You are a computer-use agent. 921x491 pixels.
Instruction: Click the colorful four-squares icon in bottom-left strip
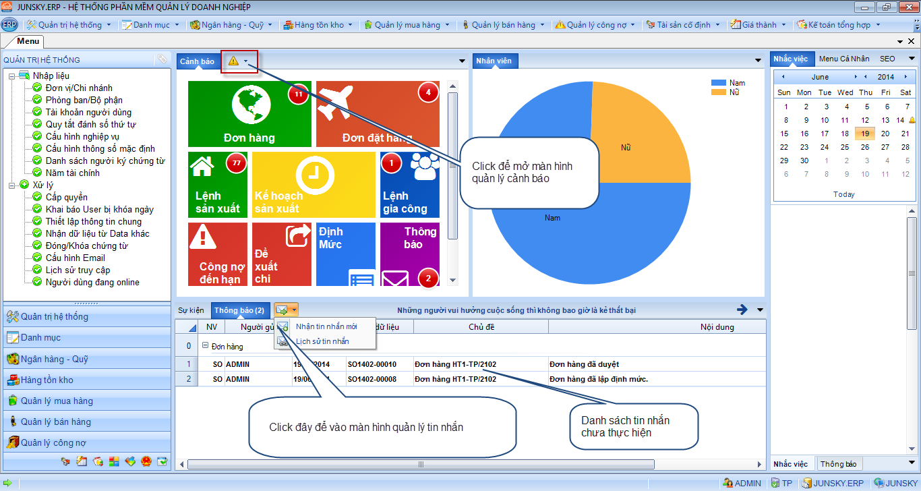tap(114, 461)
